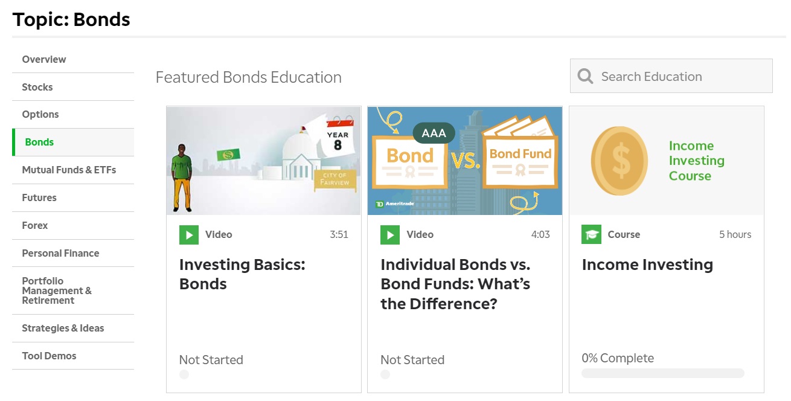Switch to the Stocks topic
This screenshot has height=401, width=791.
pos(37,87)
